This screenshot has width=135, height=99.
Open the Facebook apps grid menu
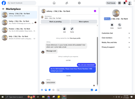119,3
